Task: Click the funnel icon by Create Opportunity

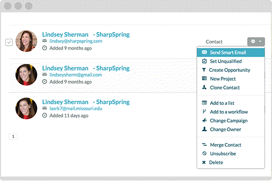Action: (x=204, y=70)
